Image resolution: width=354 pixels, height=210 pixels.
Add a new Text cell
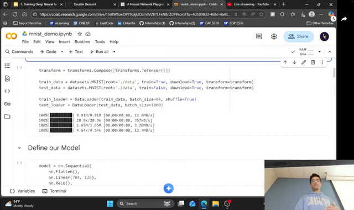(x=76, y=52)
